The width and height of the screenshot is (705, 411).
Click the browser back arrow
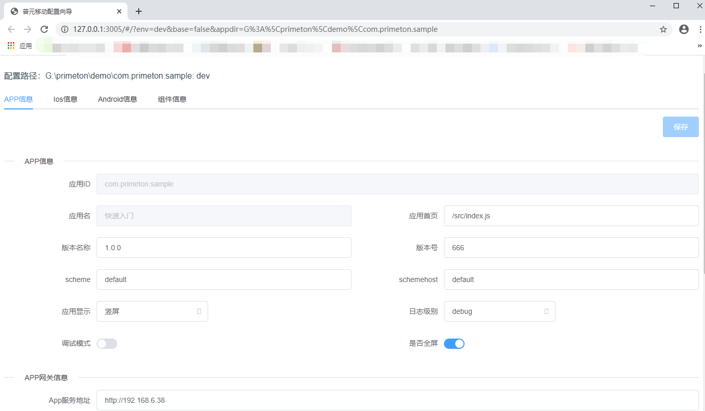pyautogui.click(x=11, y=29)
